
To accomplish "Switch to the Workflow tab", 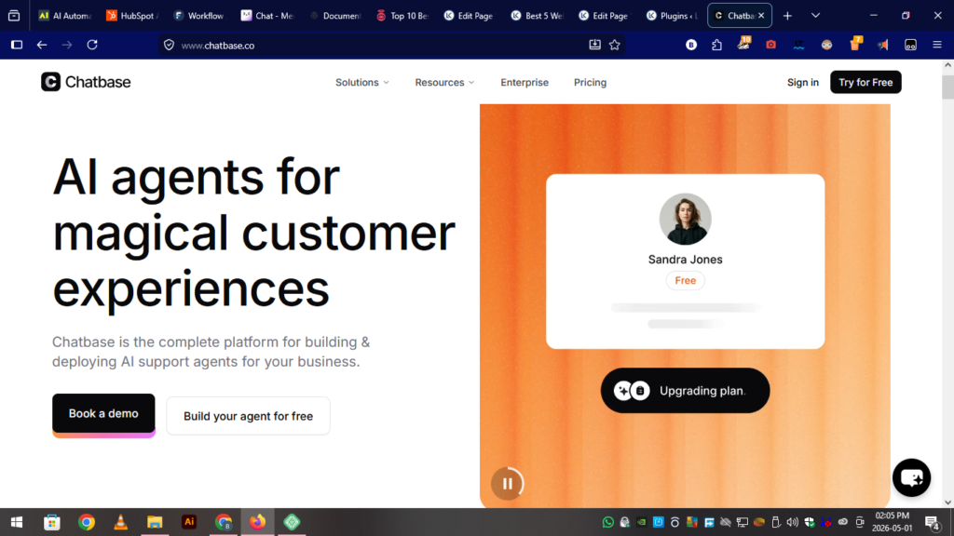I will click(x=199, y=16).
